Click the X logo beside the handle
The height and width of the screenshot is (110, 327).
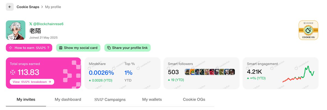point(31,24)
